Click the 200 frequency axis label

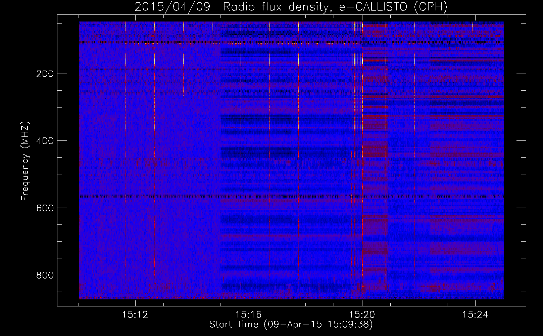coord(45,74)
